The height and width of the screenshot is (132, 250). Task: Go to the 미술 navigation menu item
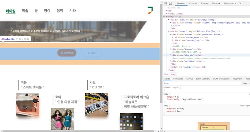25,11
